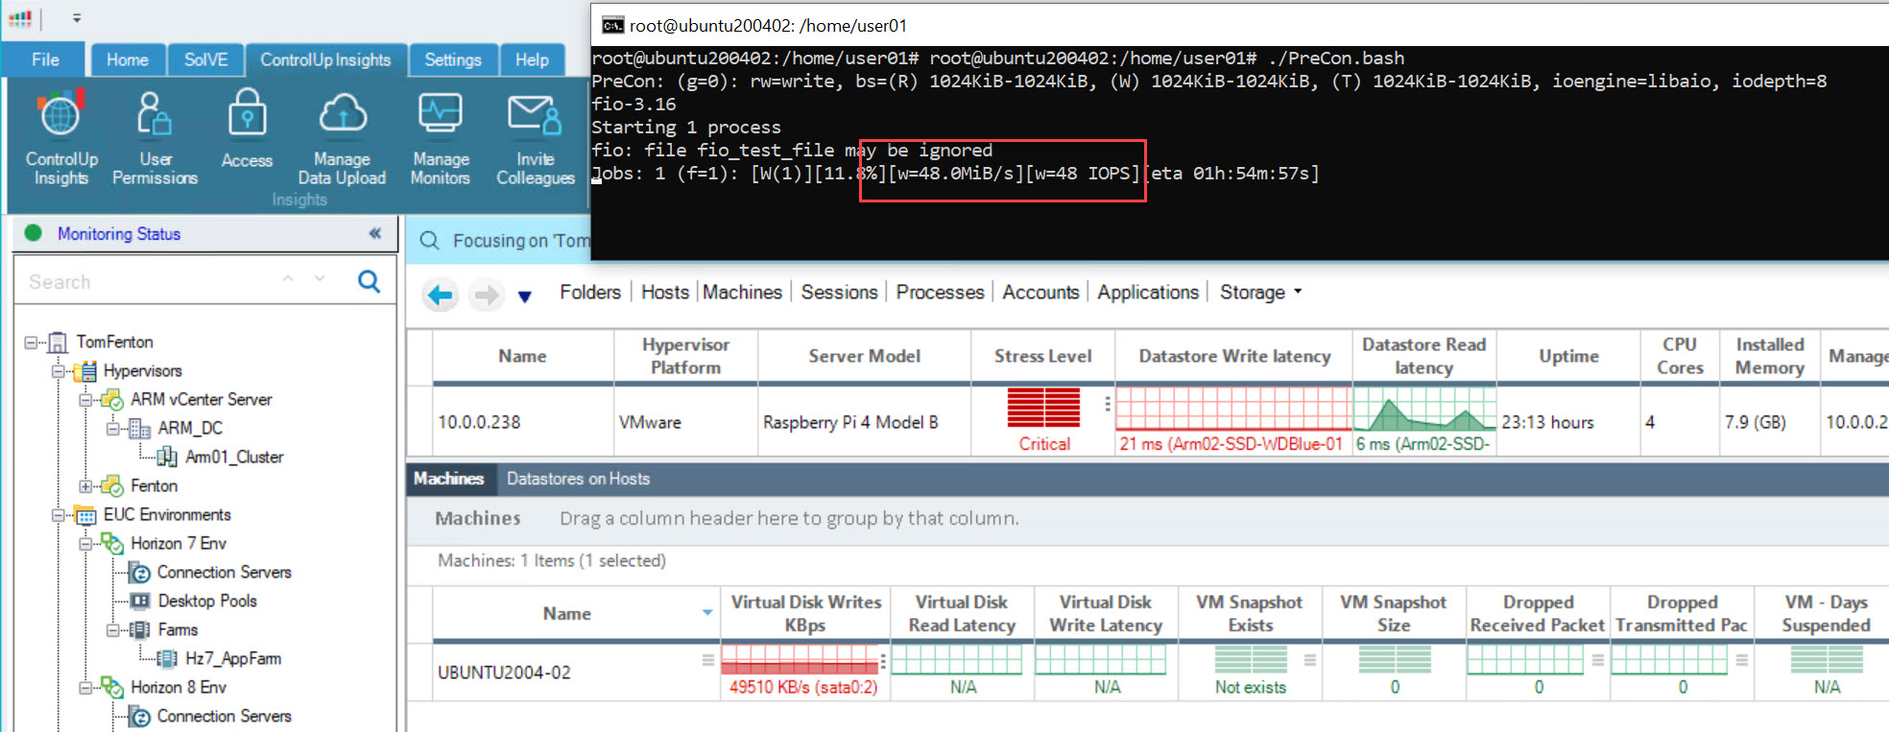Image resolution: width=1889 pixels, height=732 pixels.
Task: Go to the Machines view link
Action: (x=742, y=292)
